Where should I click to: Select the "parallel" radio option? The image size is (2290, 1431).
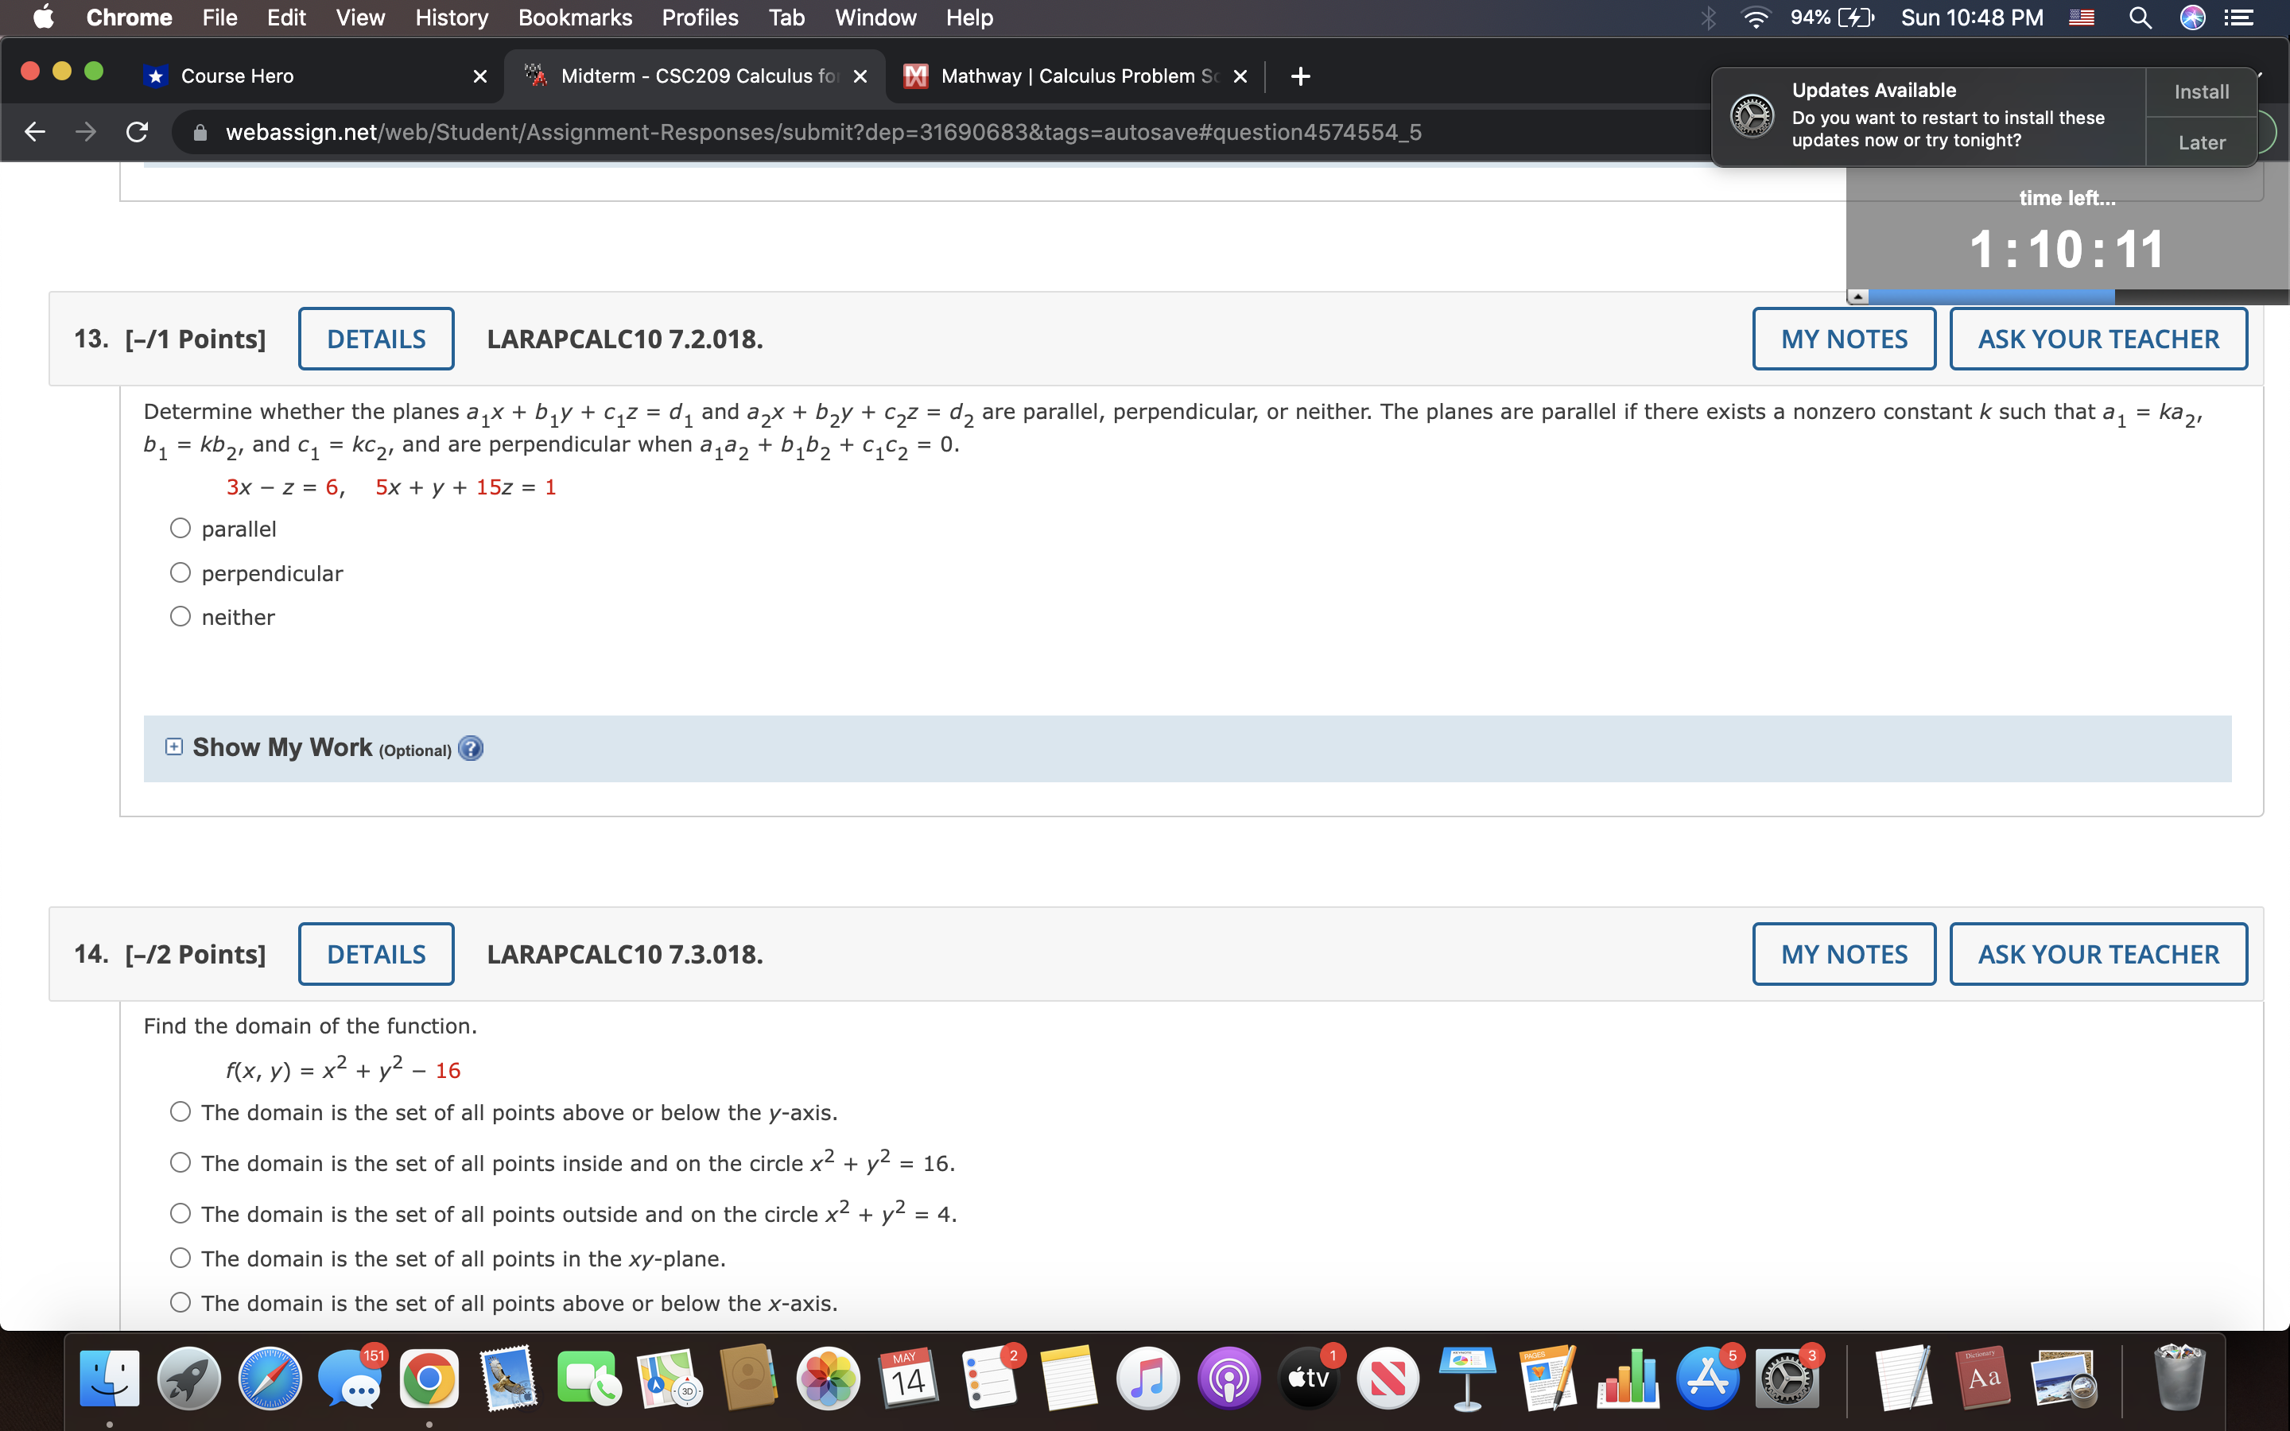[180, 528]
